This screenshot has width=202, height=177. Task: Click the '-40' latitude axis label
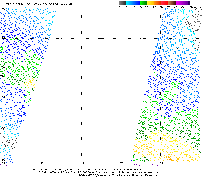(2, 160)
